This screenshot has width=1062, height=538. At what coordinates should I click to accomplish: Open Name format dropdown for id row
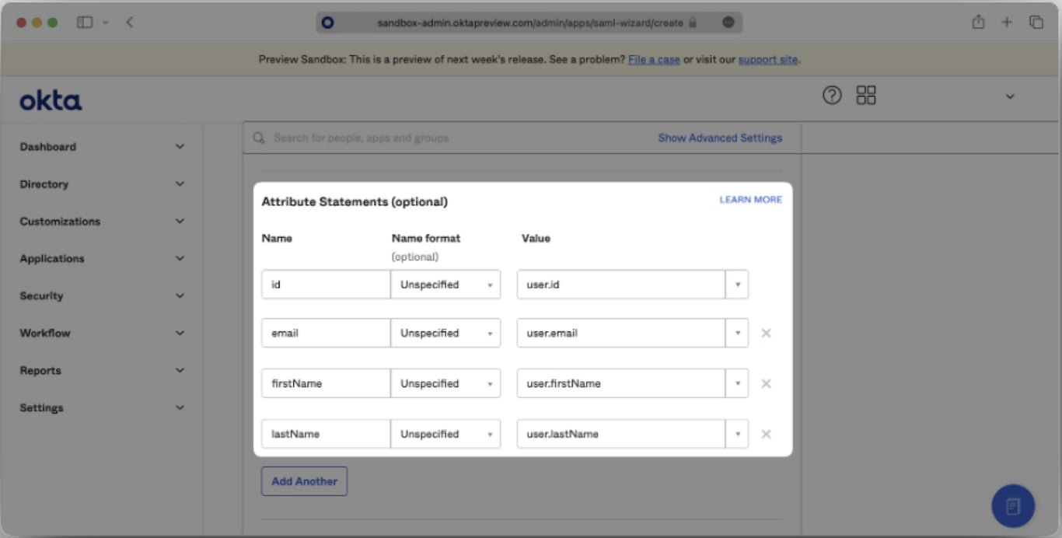click(445, 285)
